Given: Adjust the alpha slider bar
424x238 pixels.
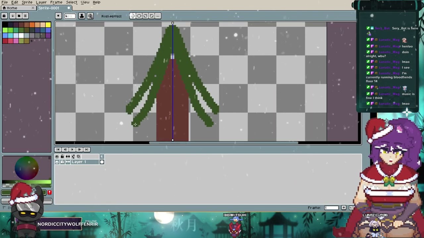Looking at the screenshot, I should pos(26,185).
